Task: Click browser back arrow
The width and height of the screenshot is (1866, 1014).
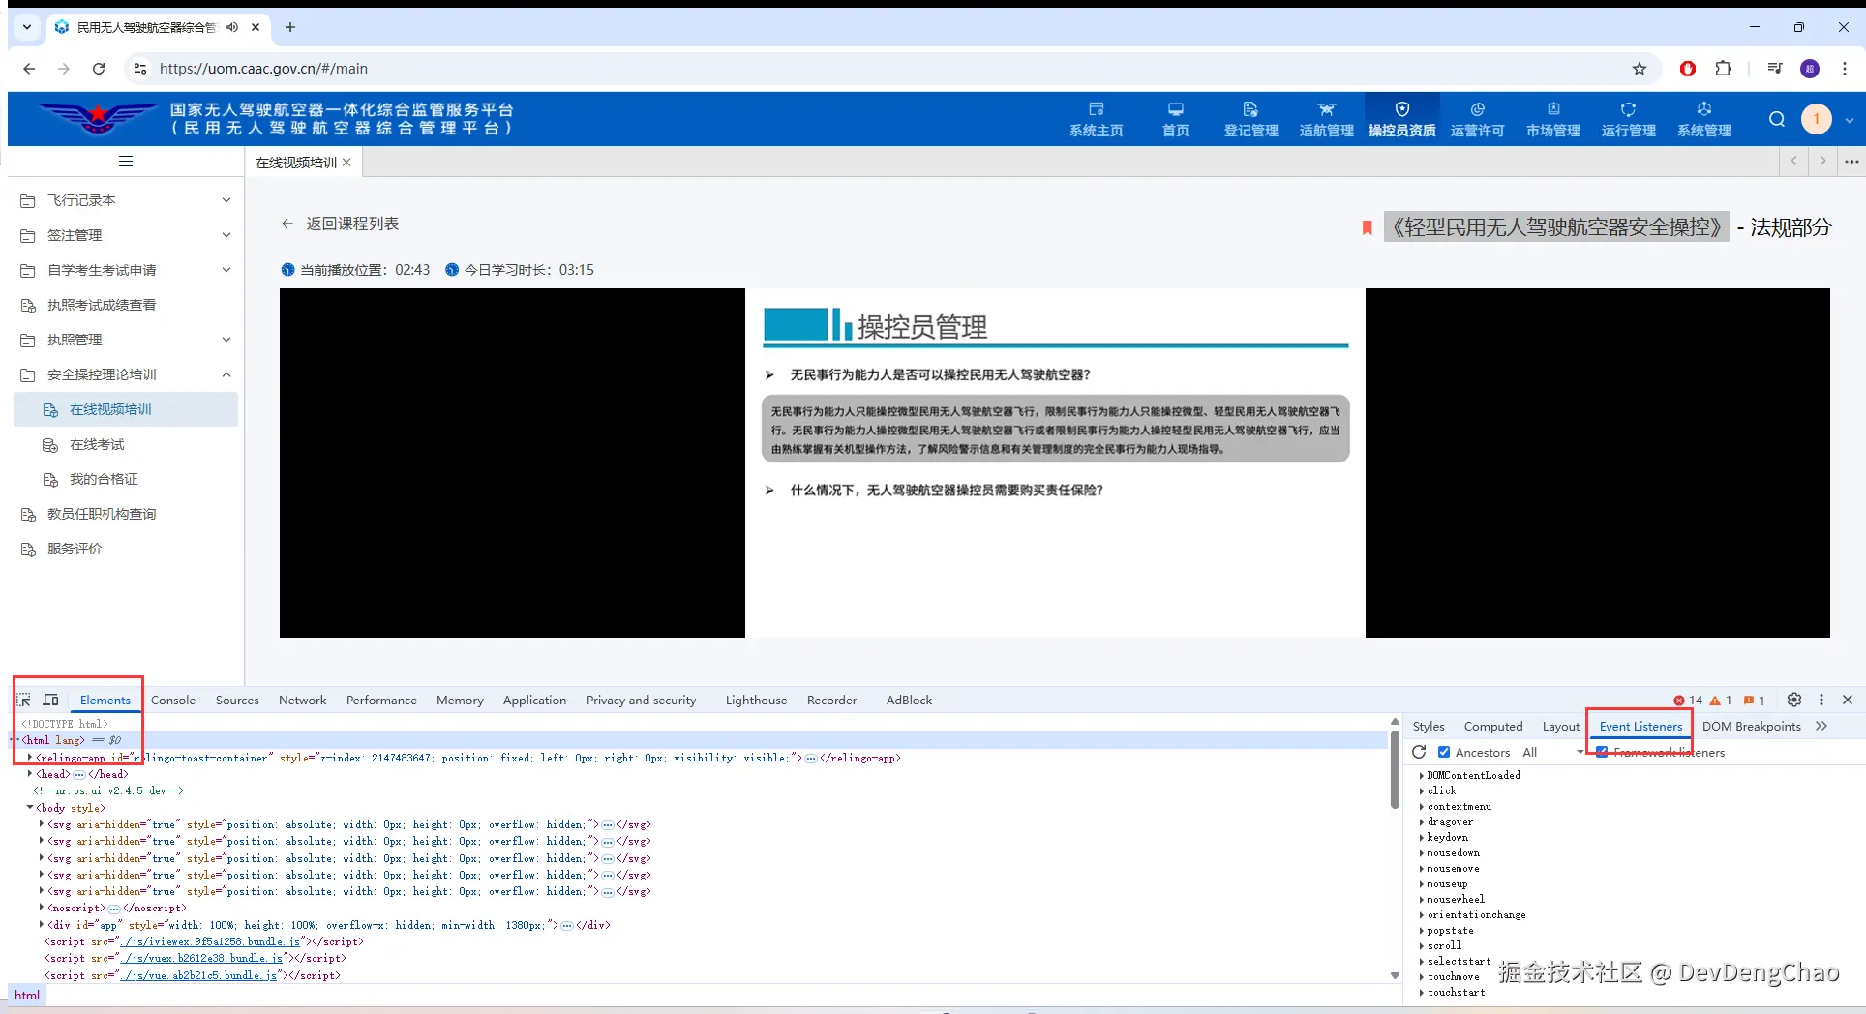Action: click(29, 69)
